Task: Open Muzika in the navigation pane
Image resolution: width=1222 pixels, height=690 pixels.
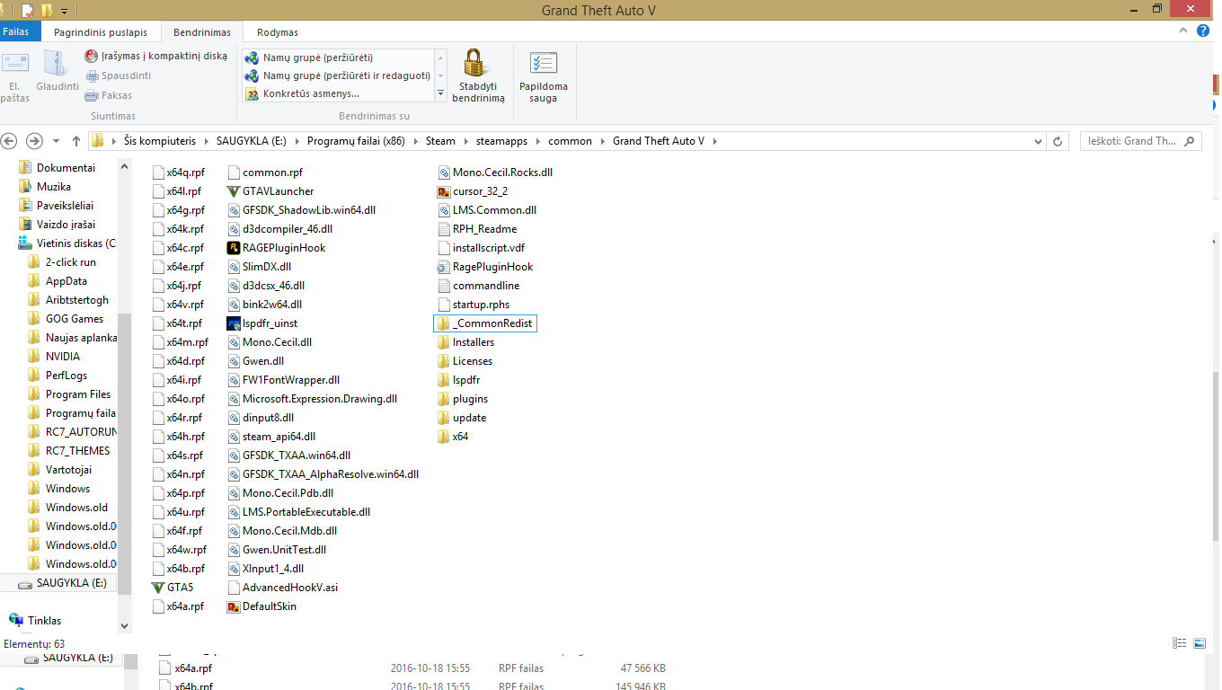Action: point(45,187)
